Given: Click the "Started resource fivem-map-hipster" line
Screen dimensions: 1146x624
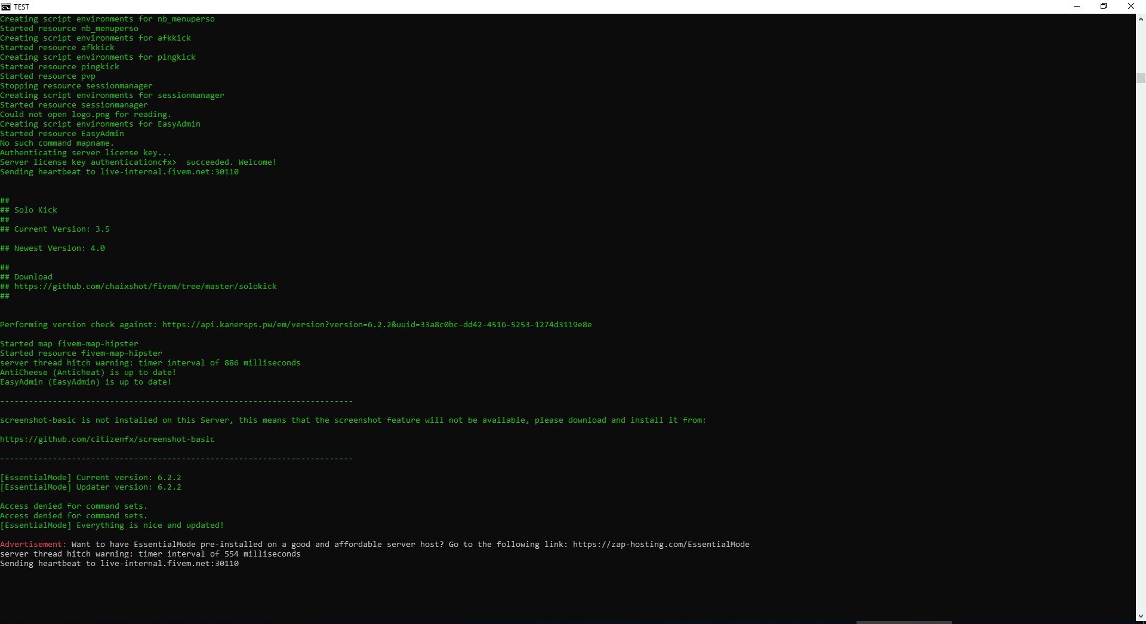Looking at the screenshot, I should pos(81,354).
